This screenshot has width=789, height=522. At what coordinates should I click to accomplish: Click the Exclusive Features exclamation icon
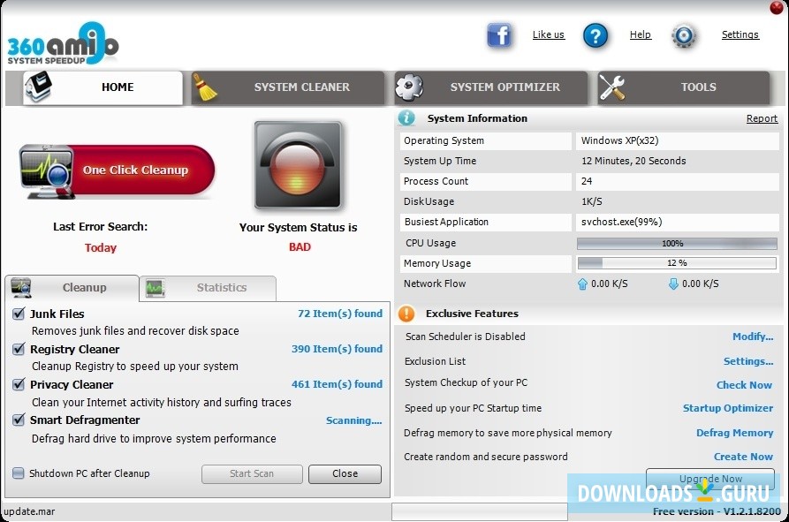coord(406,314)
